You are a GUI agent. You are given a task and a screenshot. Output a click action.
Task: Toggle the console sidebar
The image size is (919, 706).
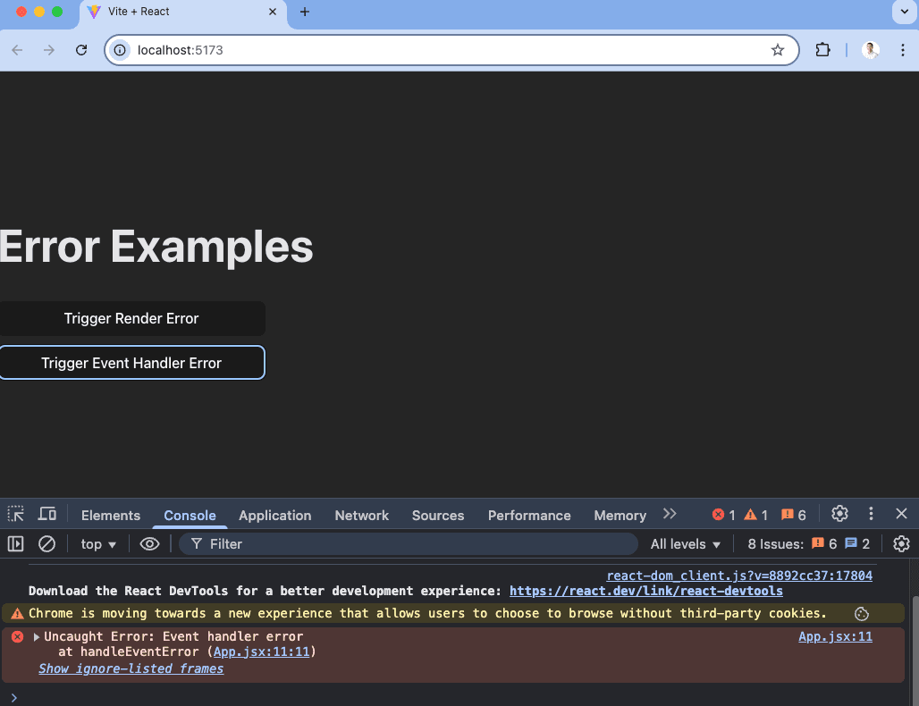(16, 543)
